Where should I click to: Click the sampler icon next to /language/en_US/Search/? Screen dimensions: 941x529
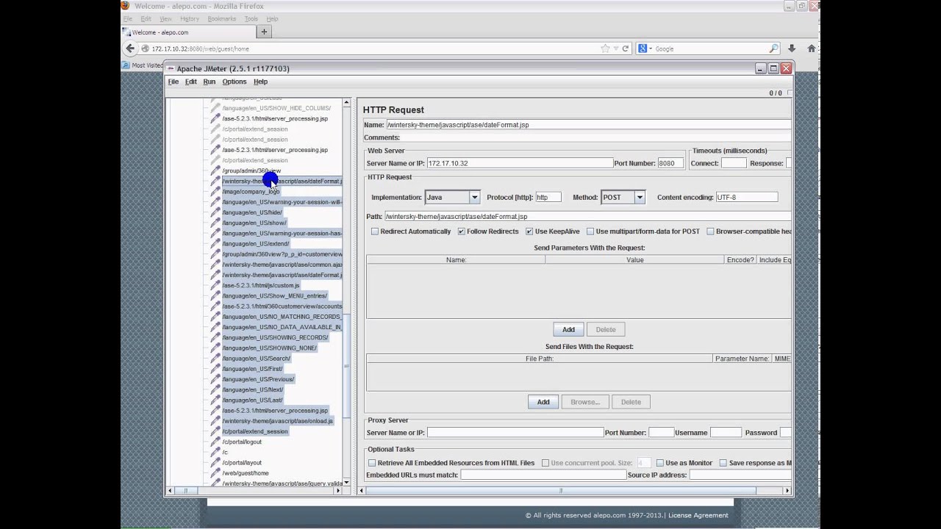[x=215, y=359]
